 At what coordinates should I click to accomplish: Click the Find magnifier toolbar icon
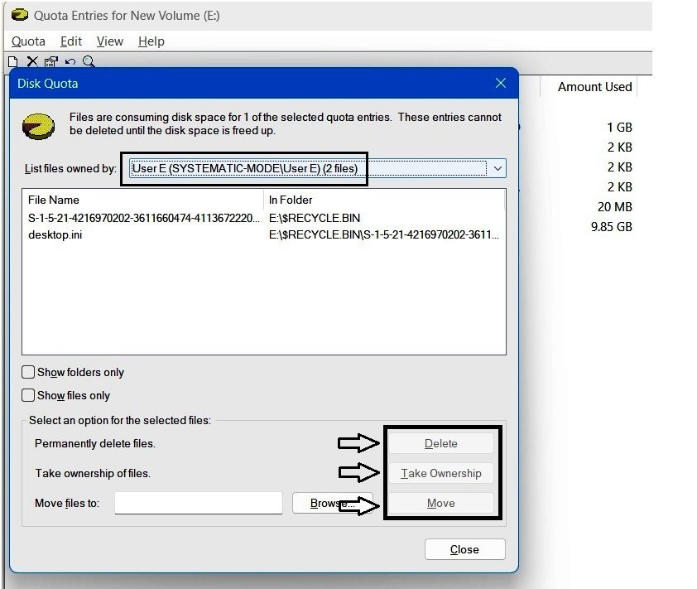(x=89, y=61)
